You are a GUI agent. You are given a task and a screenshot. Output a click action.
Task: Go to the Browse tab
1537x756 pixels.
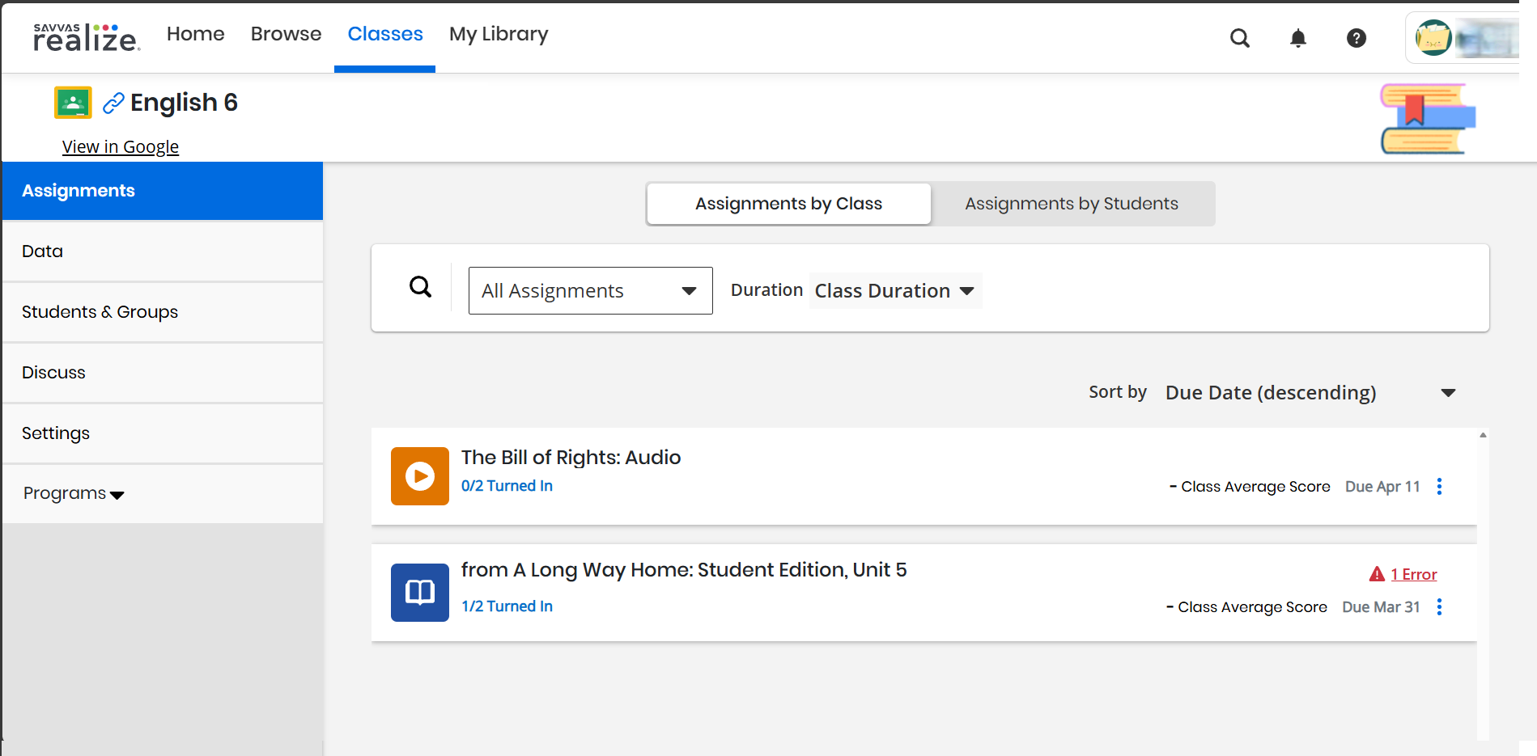(x=287, y=34)
